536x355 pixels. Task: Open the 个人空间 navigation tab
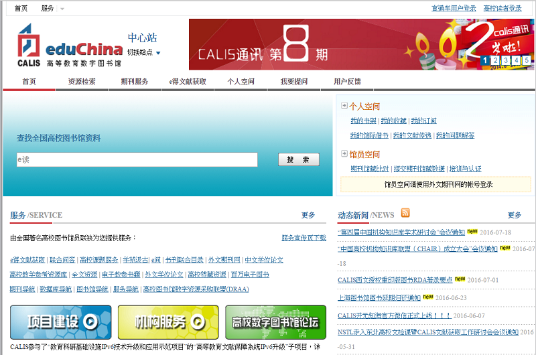point(241,82)
